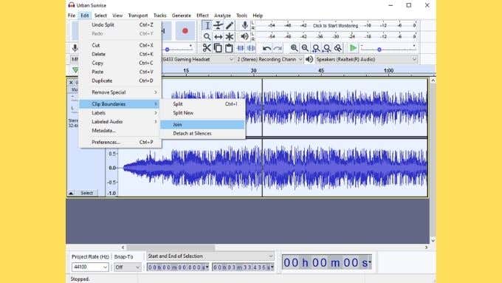Click microphone icon left of device toolbar
The width and height of the screenshot is (502, 283).
pos(75,48)
